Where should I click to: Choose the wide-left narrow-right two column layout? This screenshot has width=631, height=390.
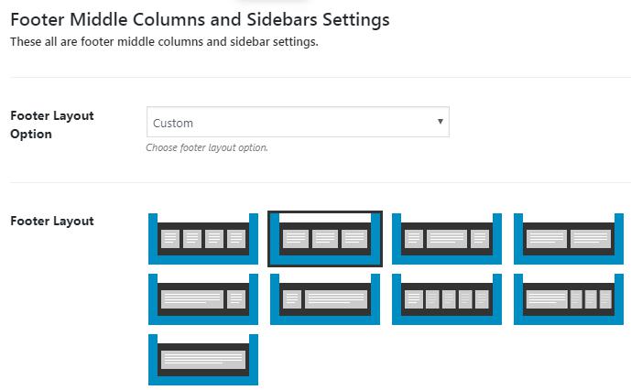tap(203, 298)
